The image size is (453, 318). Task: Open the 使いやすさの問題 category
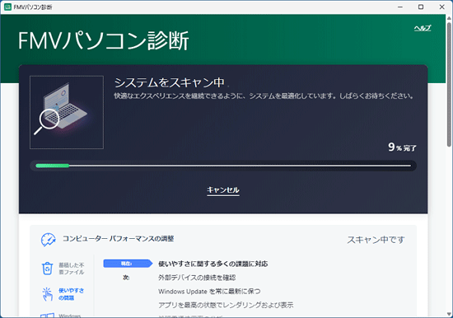pyautogui.click(x=72, y=294)
